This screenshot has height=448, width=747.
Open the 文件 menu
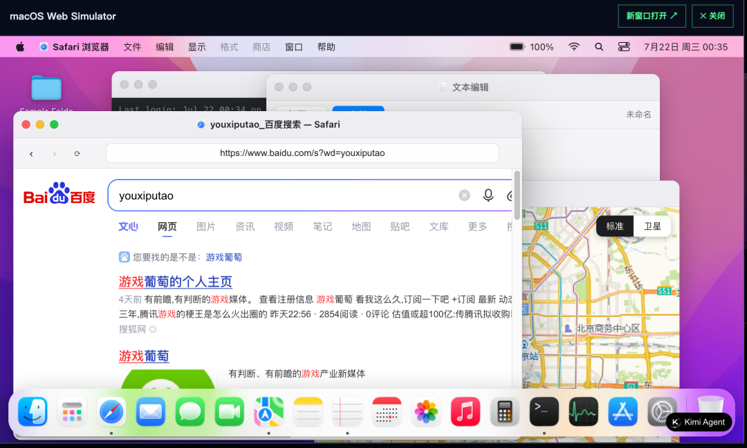(x=132, y=47)
